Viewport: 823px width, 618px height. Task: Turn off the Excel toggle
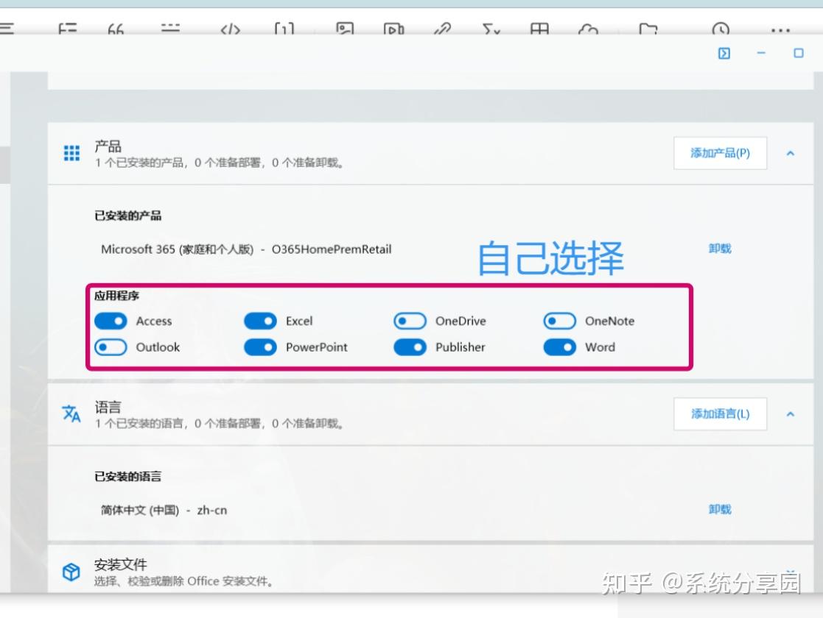pos(260,321)
